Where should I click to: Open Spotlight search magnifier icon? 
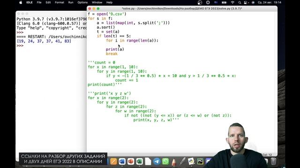[x=240, y=2]
